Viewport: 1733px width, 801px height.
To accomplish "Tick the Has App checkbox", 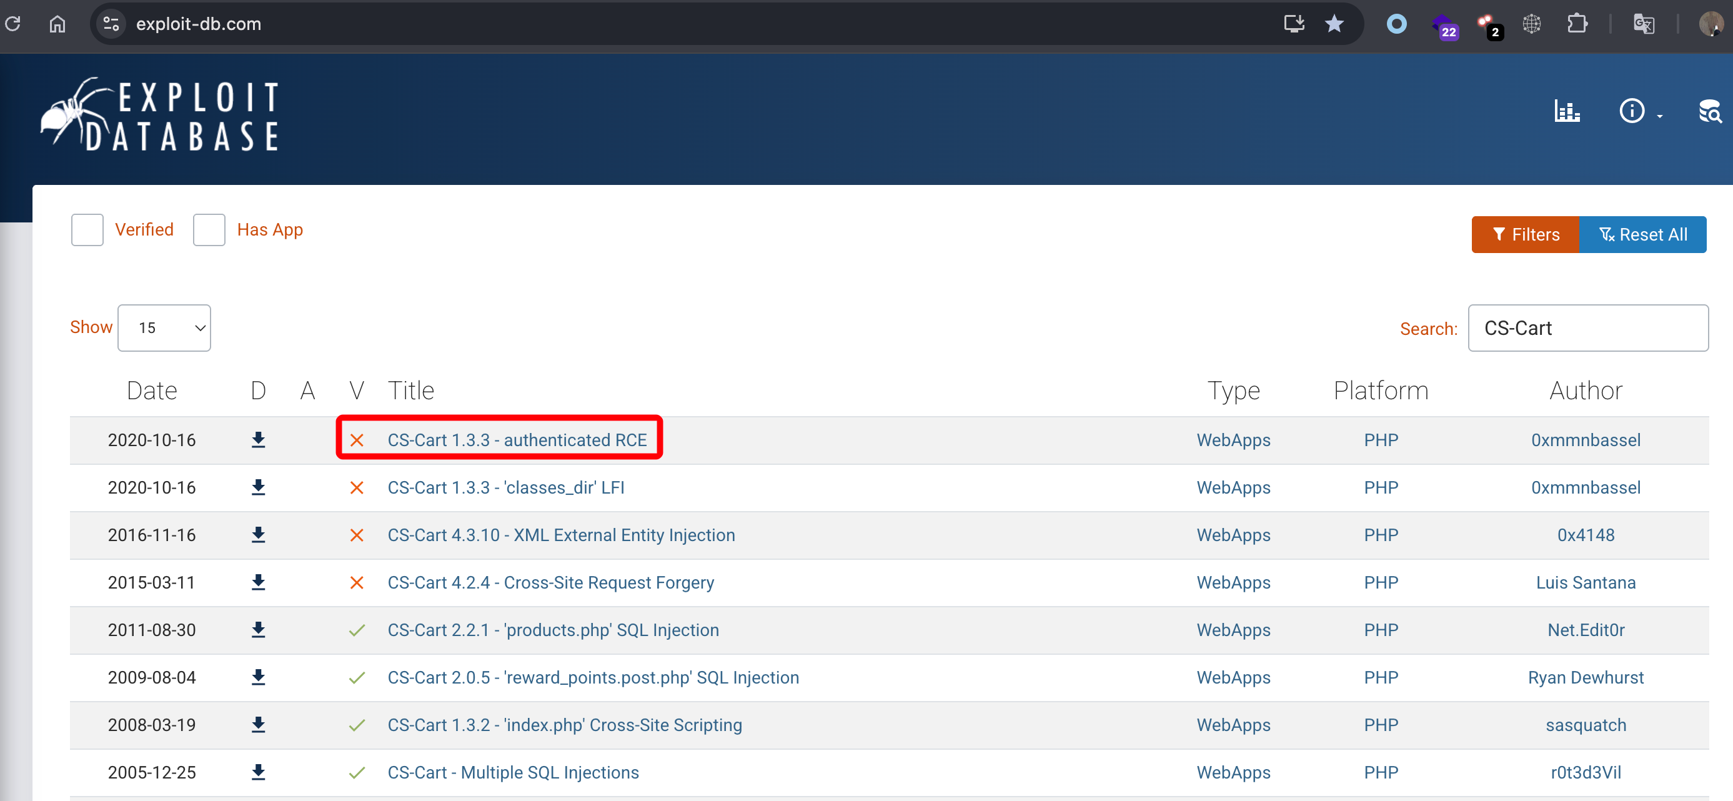I will [209, 230].
